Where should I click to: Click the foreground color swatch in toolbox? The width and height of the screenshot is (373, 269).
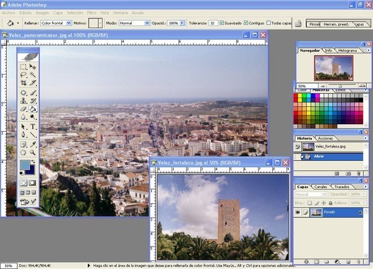pyautogui.click(x=25, y=165)
